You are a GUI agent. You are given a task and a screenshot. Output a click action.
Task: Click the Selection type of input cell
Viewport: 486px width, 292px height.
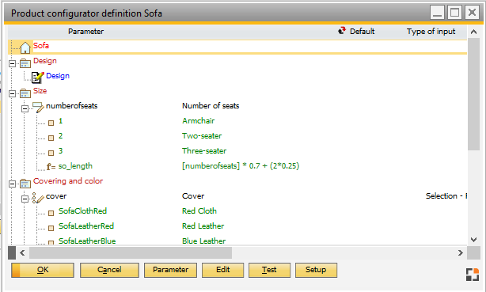point(446,196)
